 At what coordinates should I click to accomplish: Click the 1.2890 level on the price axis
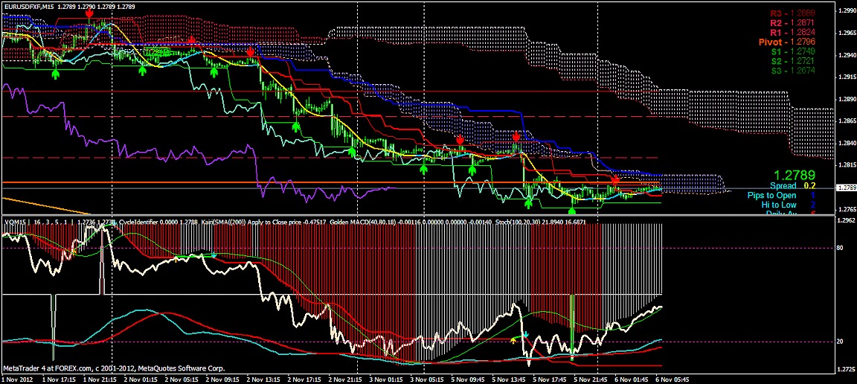click(x=846, y=100)
